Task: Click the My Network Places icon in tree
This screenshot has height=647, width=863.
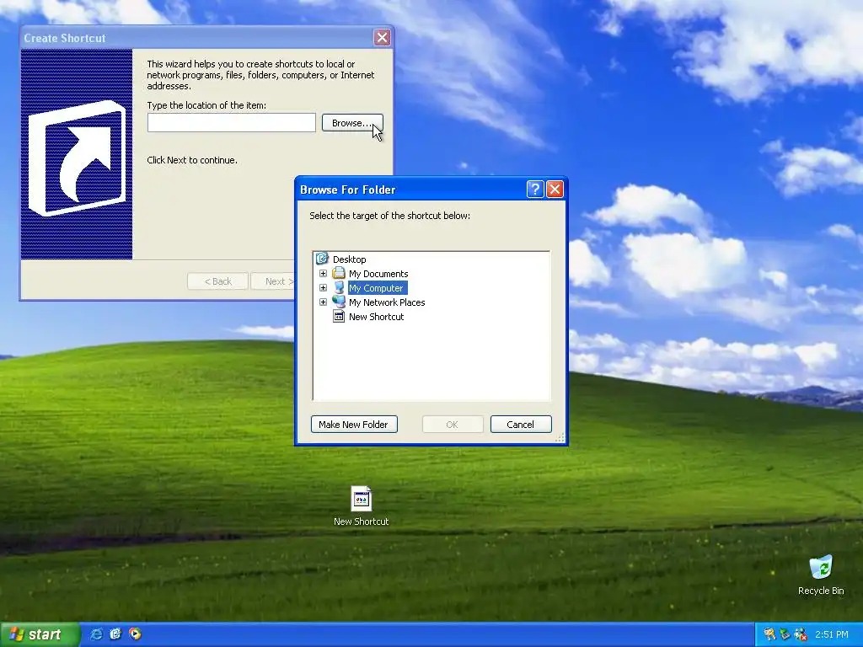Action: point(339,302)
